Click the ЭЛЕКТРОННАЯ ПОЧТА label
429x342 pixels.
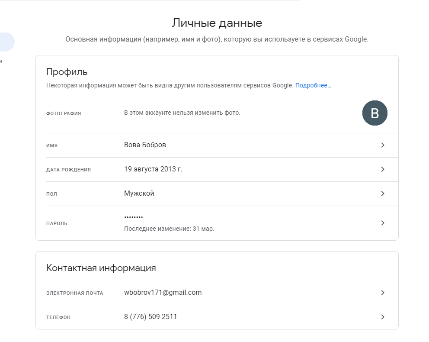(x=74, y=293)
